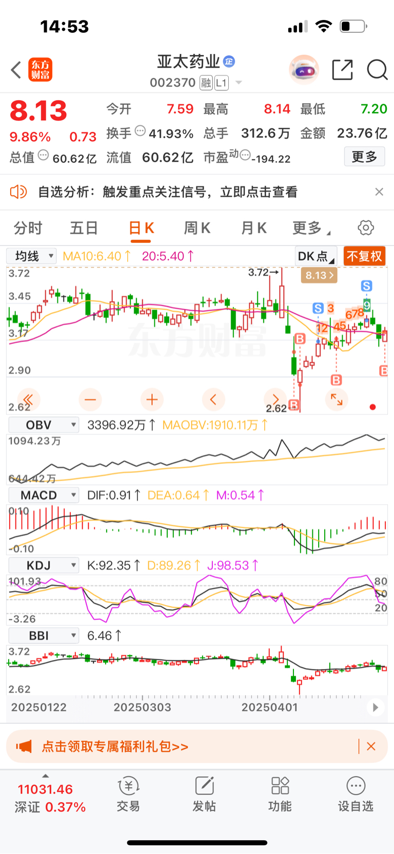Open chart settings gear icon
394x854 pixels.
[x=366, y=228]
